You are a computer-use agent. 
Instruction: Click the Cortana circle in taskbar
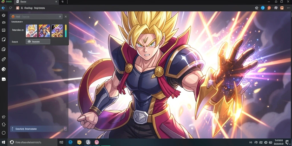point(12,142)
